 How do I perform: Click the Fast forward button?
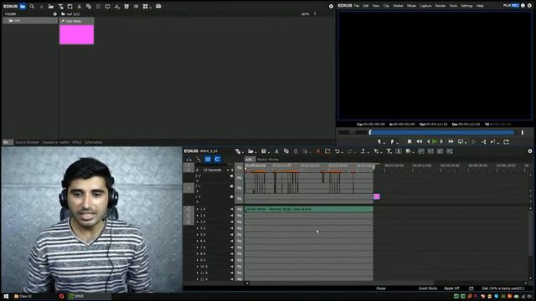click(451, 141)
